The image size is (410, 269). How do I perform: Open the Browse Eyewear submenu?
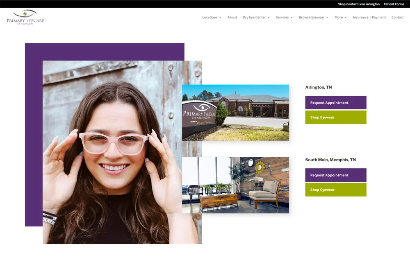click(313, 17)
